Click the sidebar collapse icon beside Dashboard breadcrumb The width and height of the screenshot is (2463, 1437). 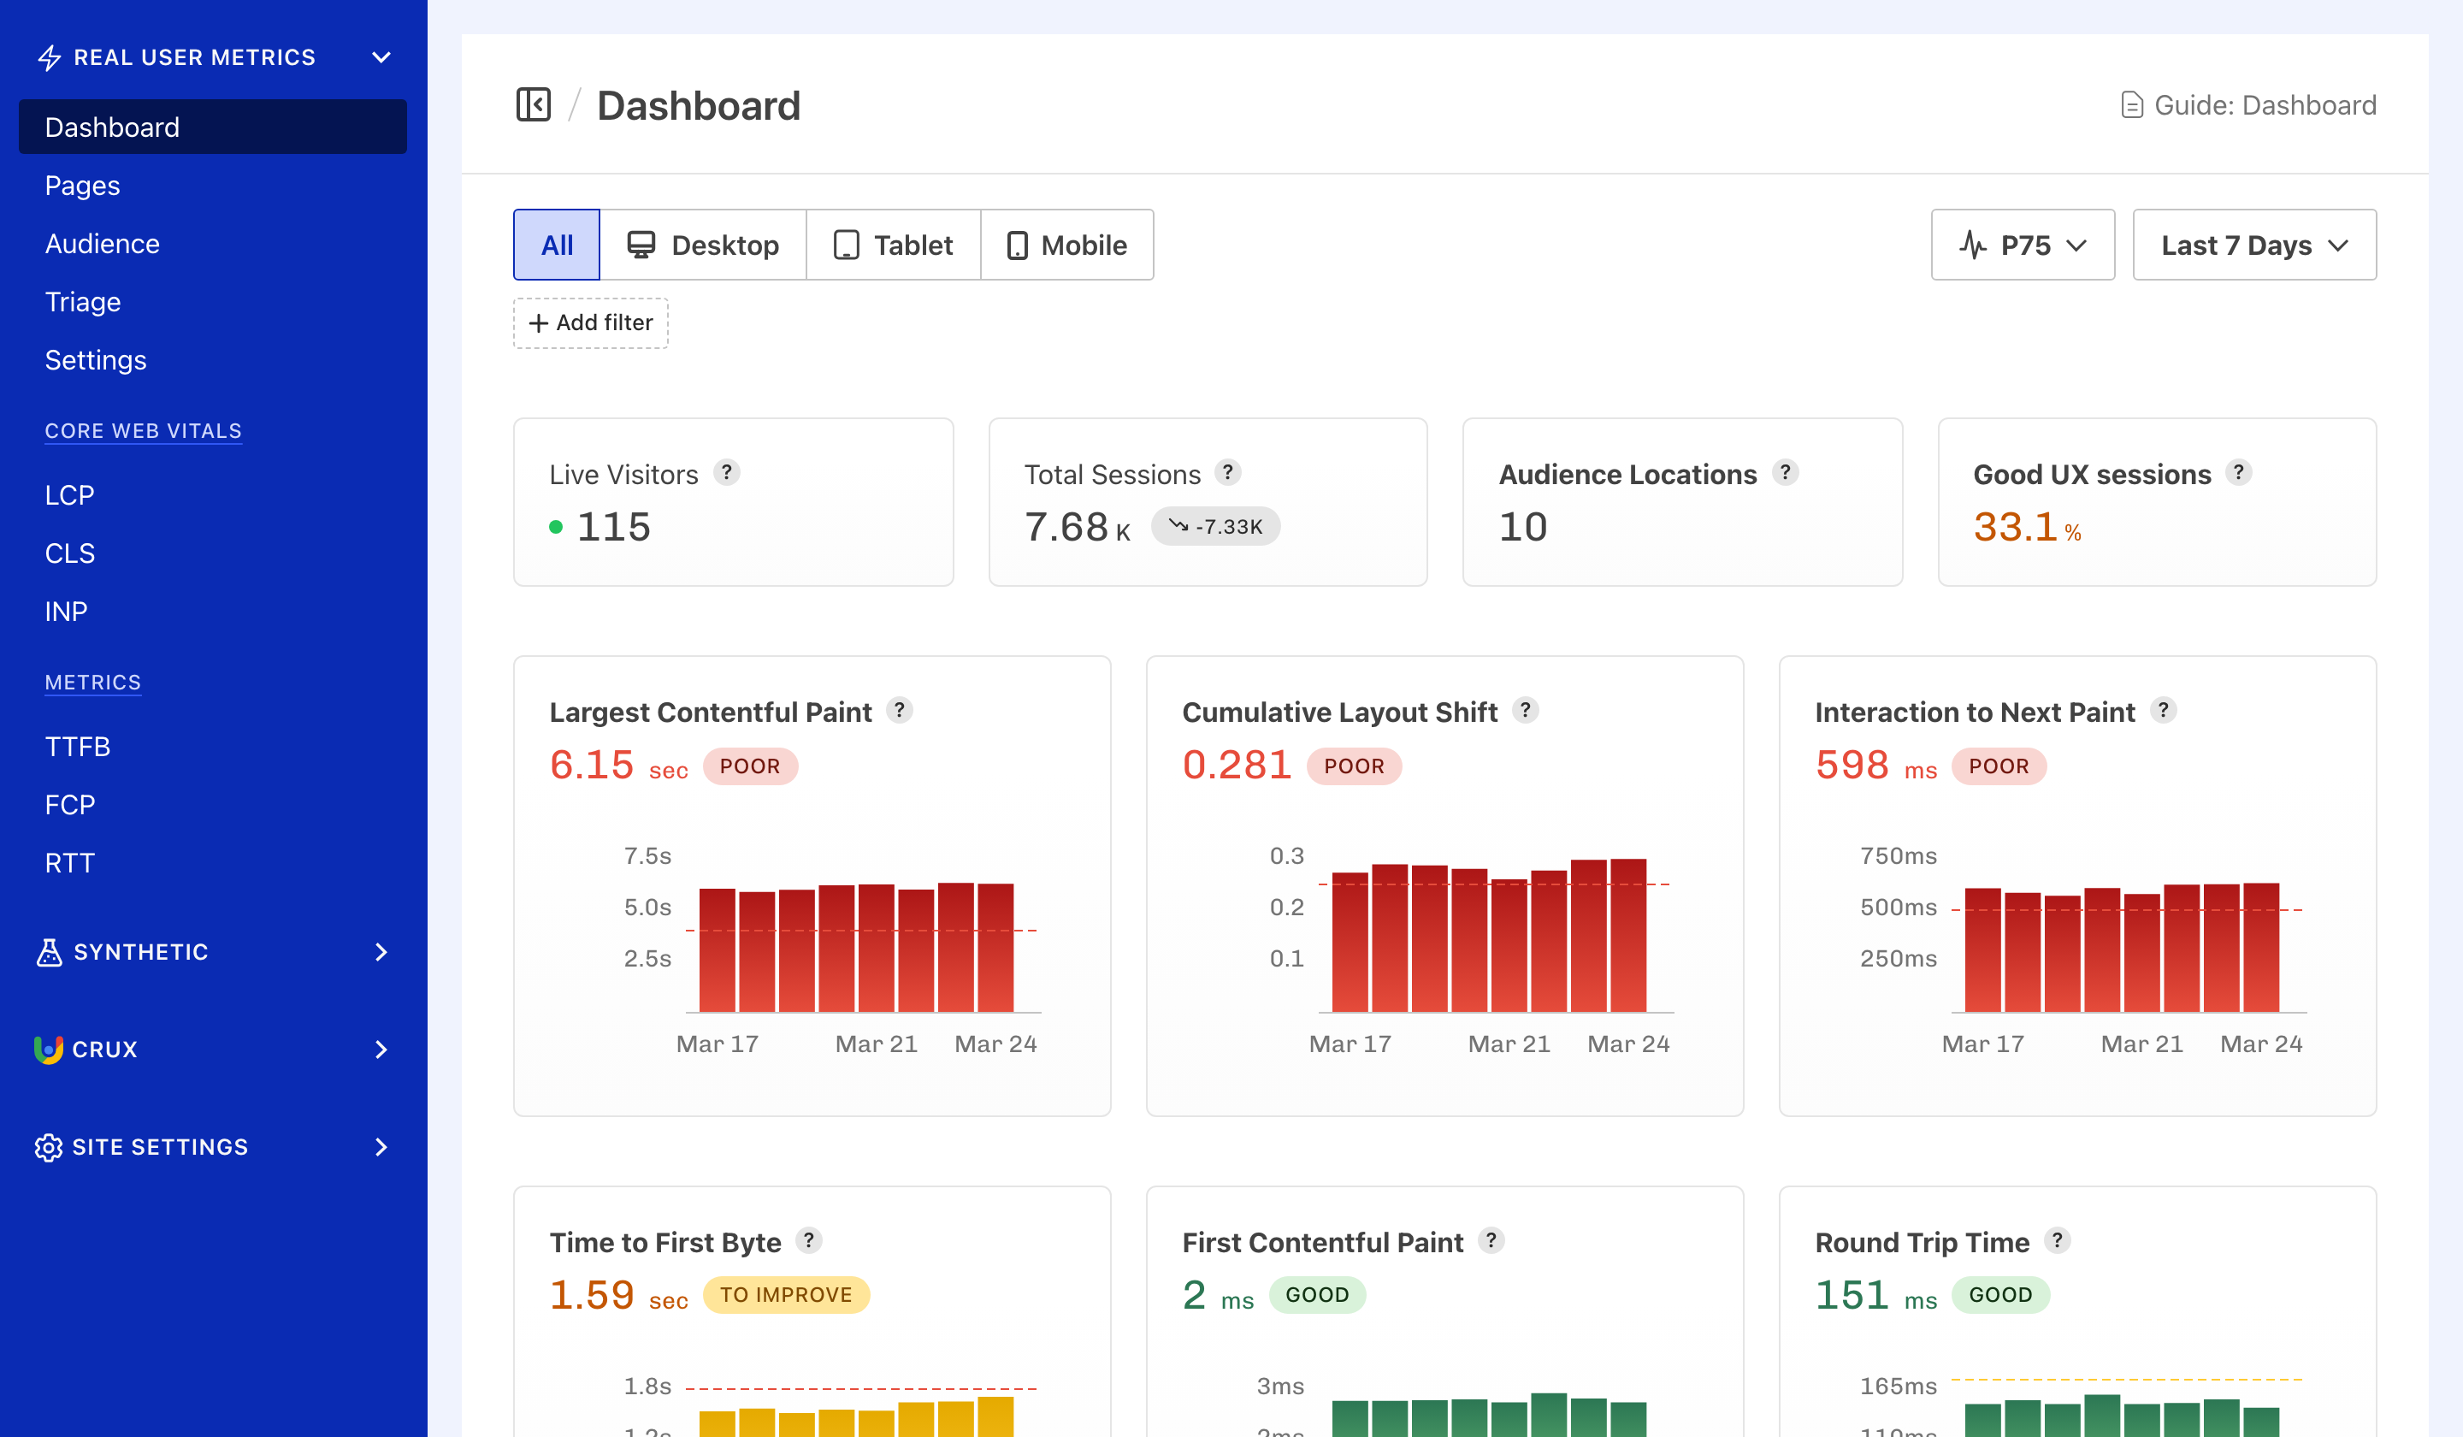click(x=534, y=104)
